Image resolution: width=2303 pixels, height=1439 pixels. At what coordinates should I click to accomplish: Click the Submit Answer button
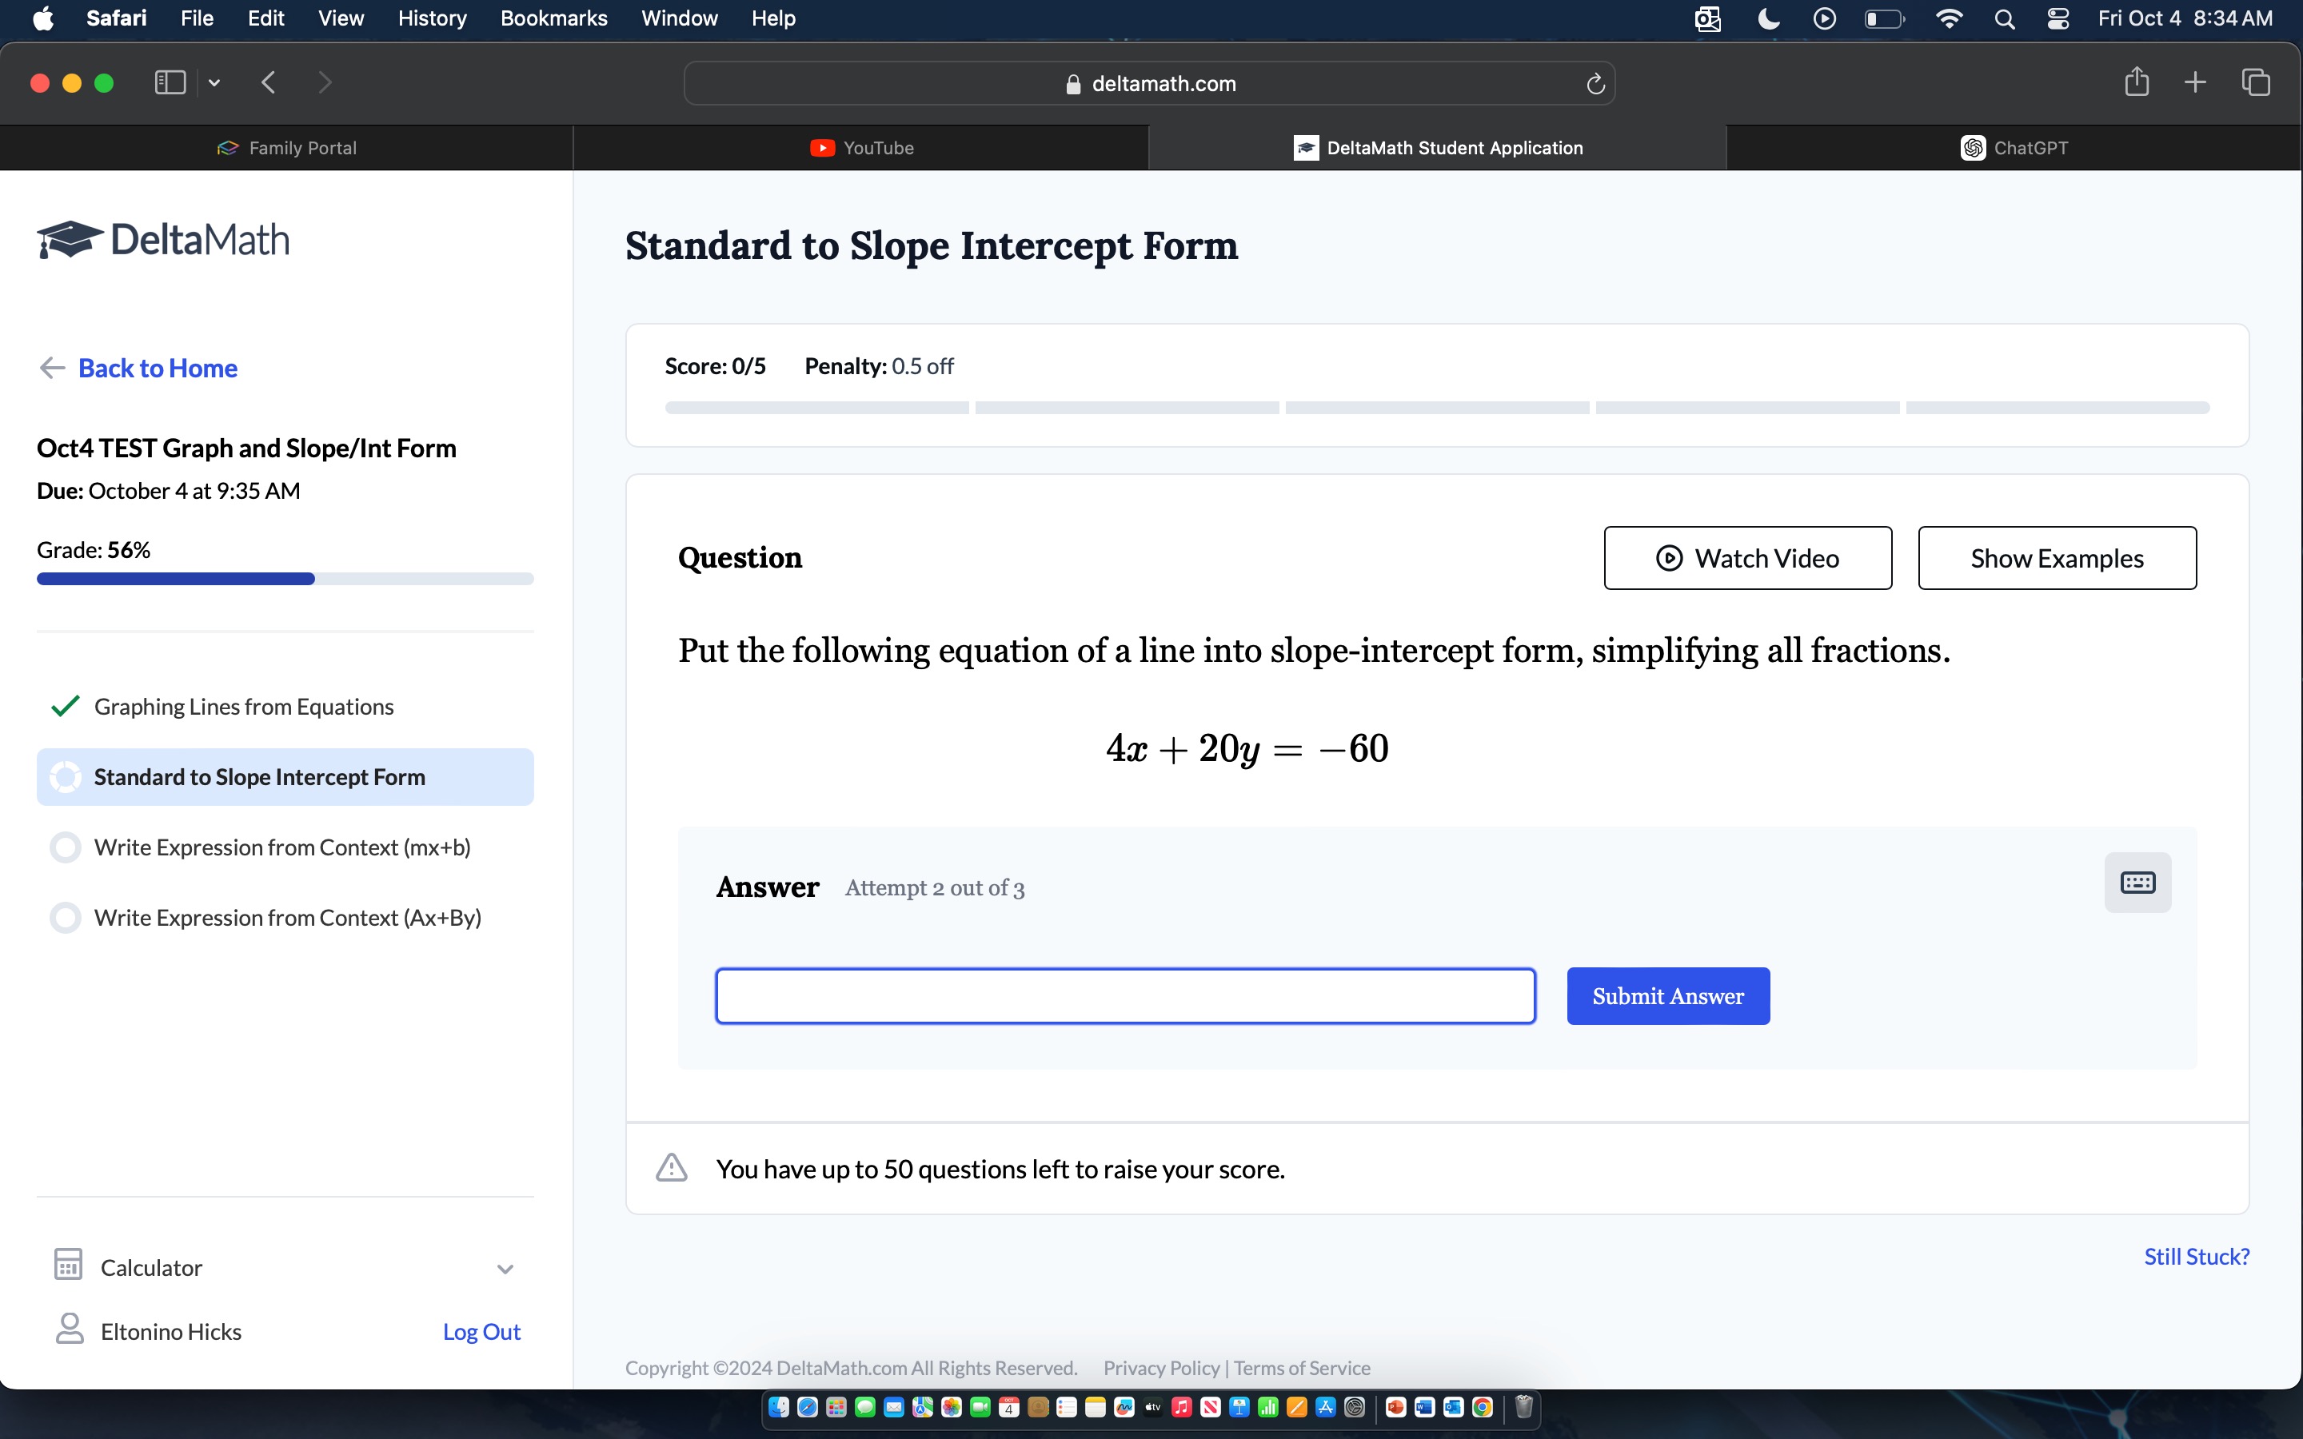[x=1666, y=995]
